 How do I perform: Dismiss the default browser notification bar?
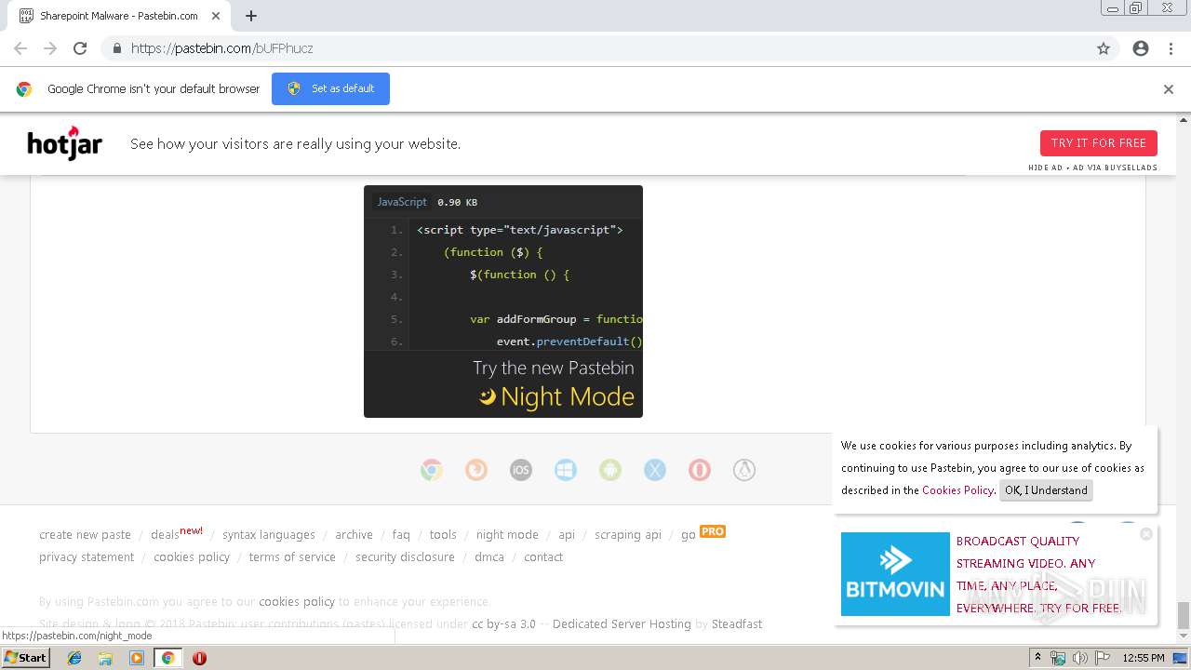pos(1168,89)
